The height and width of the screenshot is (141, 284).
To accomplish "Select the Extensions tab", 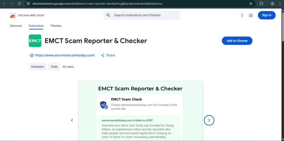I will (x=36, y=26).
